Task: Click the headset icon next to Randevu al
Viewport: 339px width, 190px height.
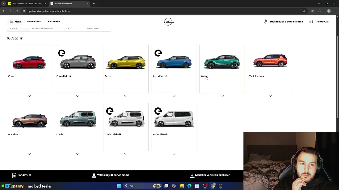Action: [311, 22]
